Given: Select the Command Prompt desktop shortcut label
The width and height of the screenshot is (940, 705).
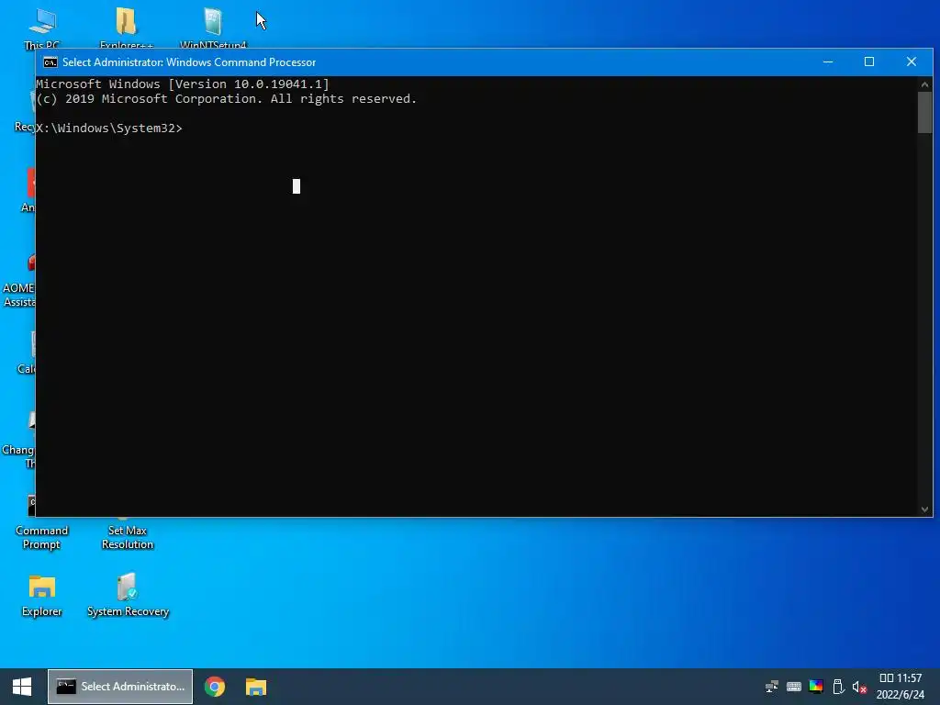Looking at the screenshot, I should pos(41,538).
